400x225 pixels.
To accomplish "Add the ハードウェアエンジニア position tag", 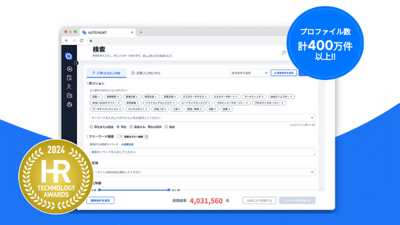I will (196, 103).
